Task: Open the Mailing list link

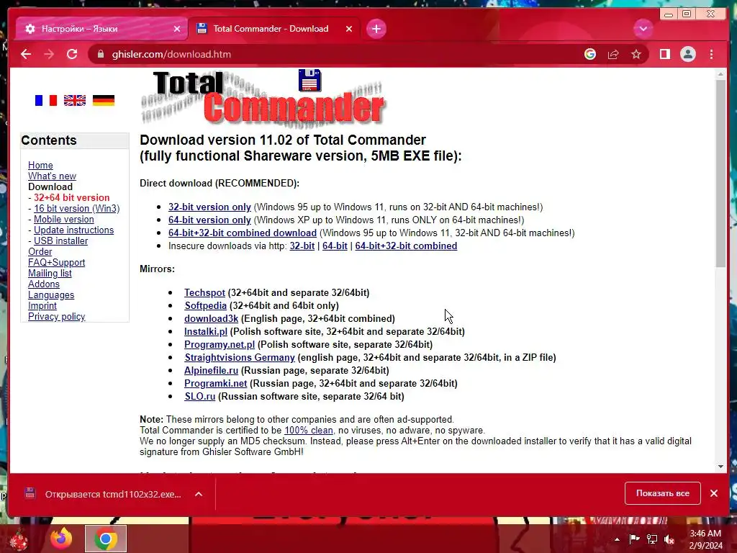Action: click(x=50, y=273)
